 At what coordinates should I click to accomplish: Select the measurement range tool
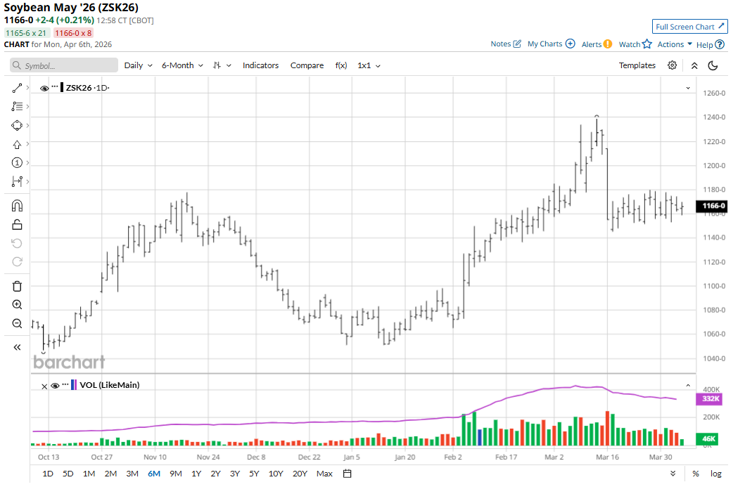[17, 181]
